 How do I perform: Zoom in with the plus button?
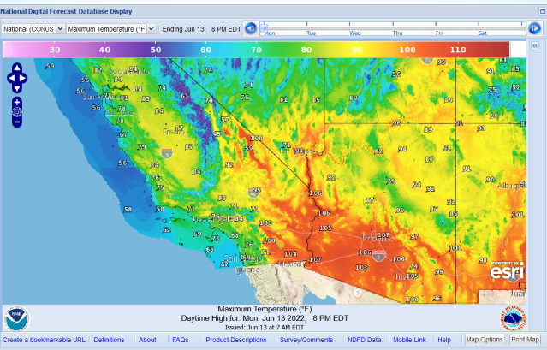(17, 102)
